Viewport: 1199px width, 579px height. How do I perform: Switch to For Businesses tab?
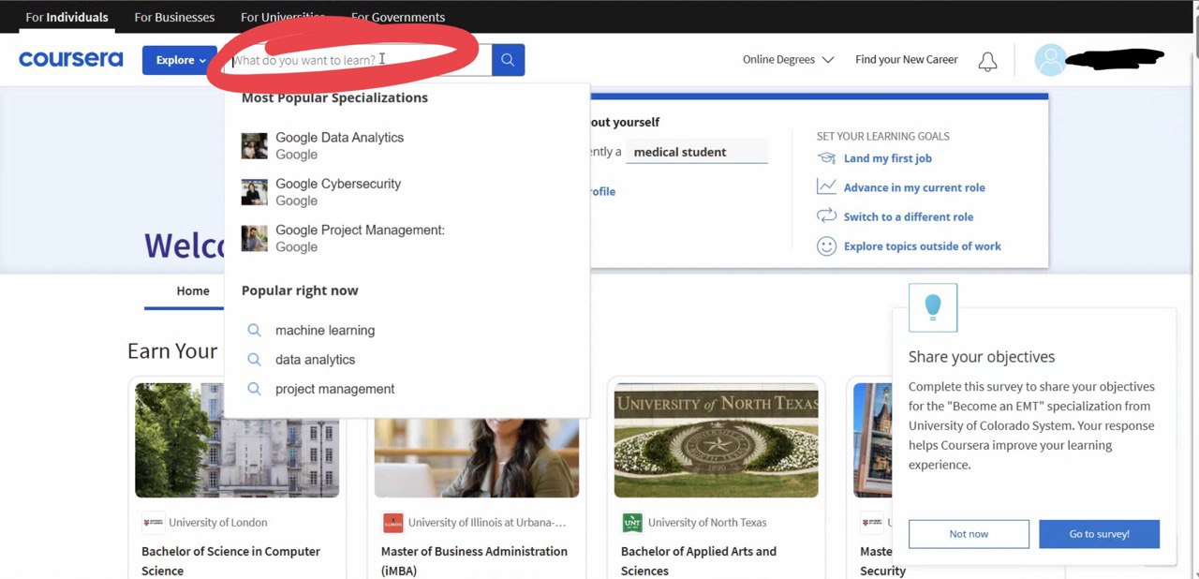click(174, 17)
